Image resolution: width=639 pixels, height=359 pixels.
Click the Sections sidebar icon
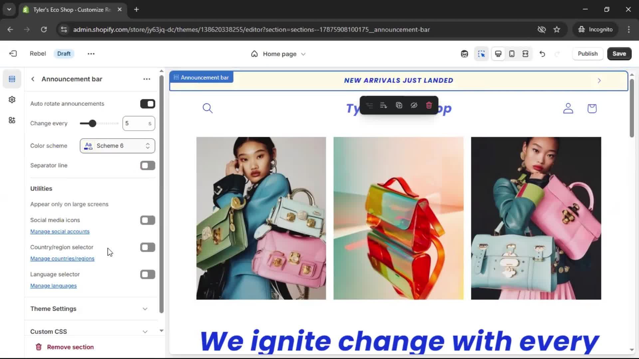click(x=12, y=79)
